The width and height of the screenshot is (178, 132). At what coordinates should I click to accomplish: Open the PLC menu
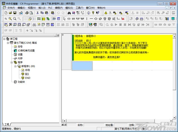50,8
